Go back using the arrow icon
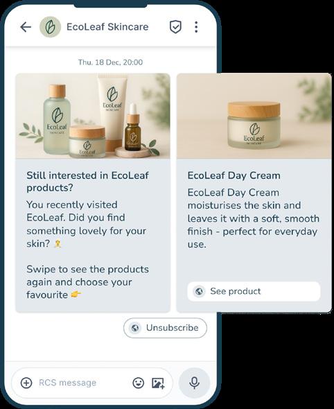334x409 pixels. [x=26, y=27]
